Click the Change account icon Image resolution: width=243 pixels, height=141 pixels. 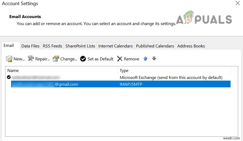[x=56, y=59]
